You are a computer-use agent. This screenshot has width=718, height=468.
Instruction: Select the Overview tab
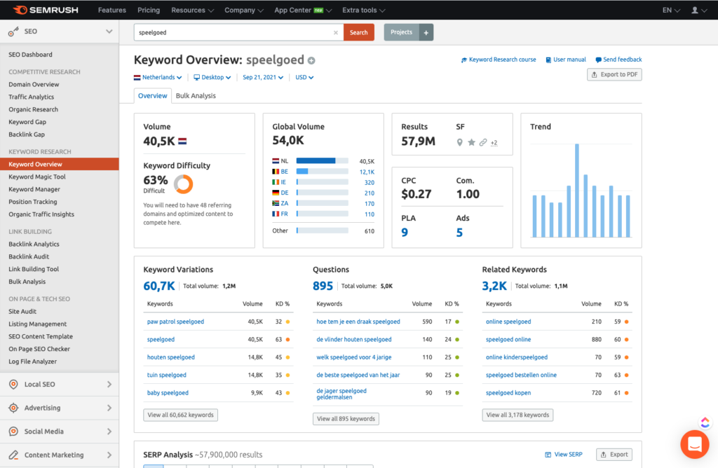pos(152,95)
